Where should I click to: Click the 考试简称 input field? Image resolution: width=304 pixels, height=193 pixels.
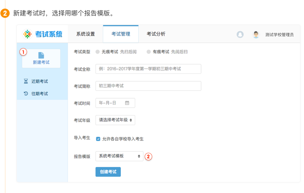pyautogui.click(x=148, y=86)
